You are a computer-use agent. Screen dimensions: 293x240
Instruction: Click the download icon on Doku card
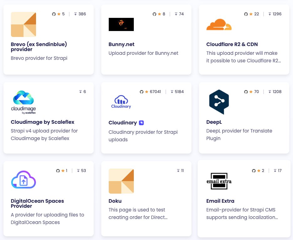(178, 171)
